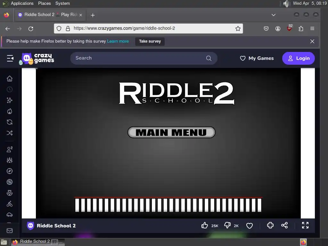Open Action explosion category icon
The height and width of the screenshot is (246, 328).
10,160
